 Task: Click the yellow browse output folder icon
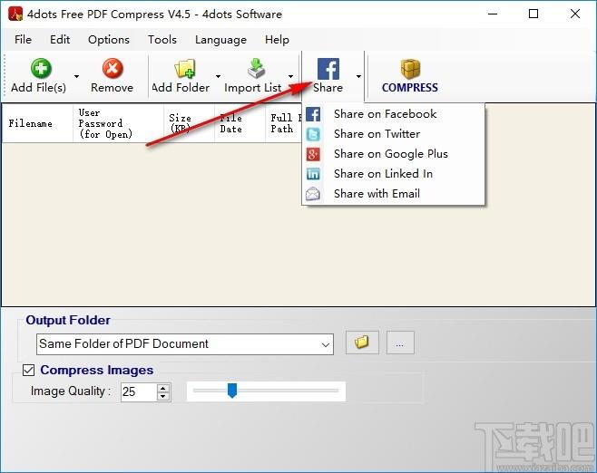(x=362, y=343)
